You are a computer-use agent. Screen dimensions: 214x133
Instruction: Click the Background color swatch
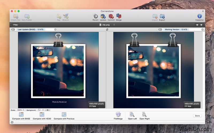point(39,110)
